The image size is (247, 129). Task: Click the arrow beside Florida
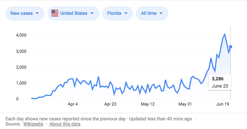point(126,13)
